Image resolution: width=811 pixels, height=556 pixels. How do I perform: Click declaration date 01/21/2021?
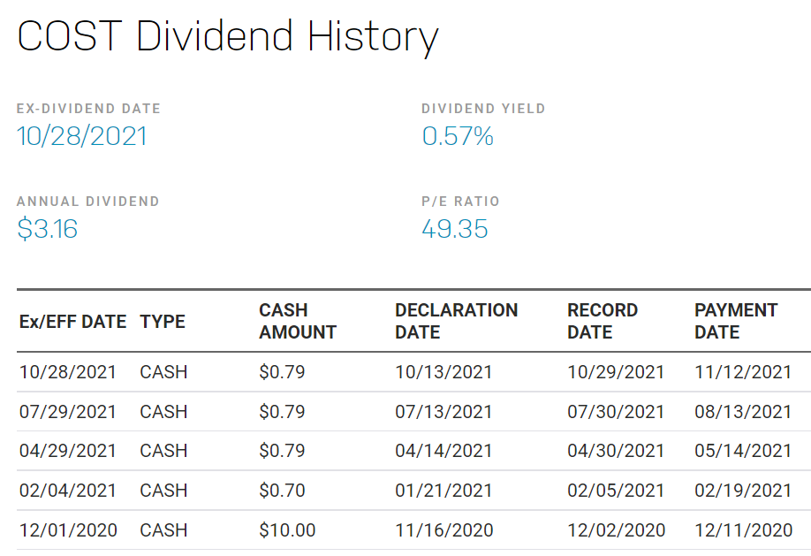[x=443, y=491]
